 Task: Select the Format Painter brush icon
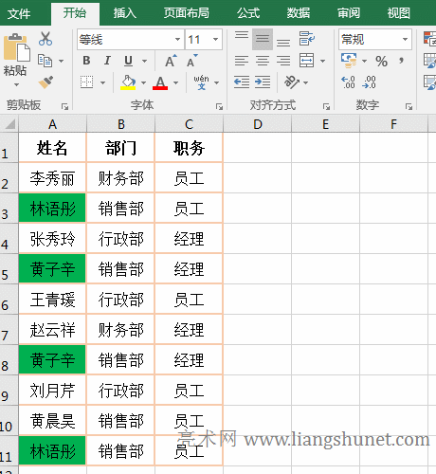45,82
